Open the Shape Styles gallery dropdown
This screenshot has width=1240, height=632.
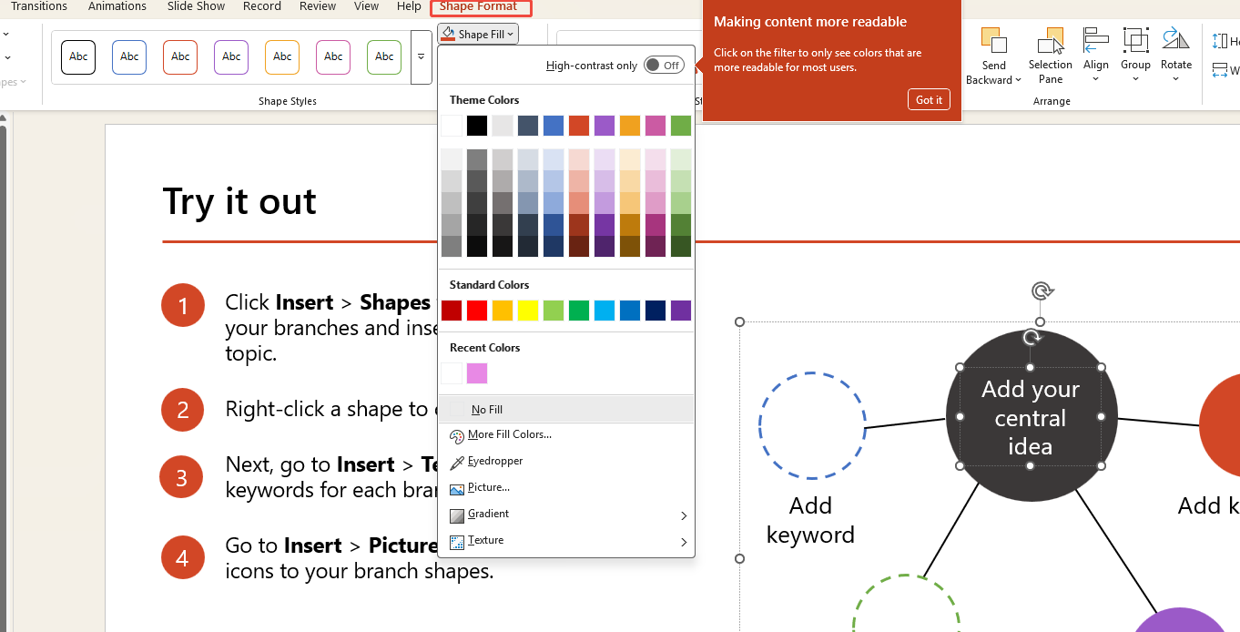click(421, 56)
